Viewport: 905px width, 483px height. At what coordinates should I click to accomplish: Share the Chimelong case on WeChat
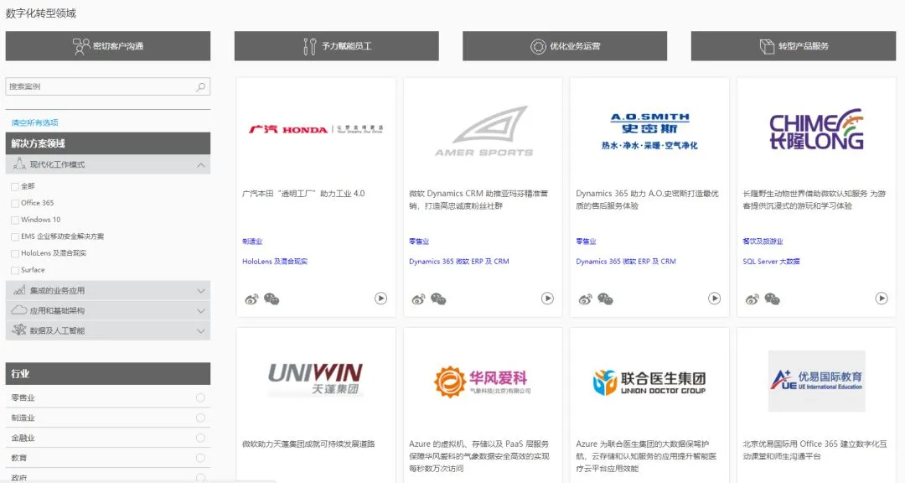tap(773, 299)
